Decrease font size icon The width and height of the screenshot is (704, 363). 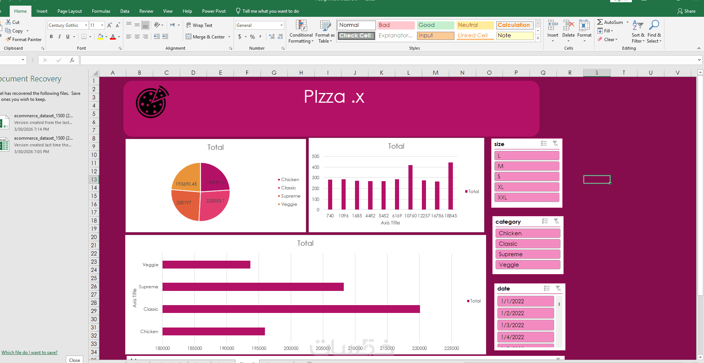pyautogui.click(x=118, y=25)
